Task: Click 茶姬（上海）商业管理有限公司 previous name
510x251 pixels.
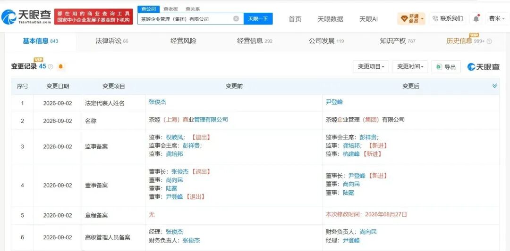Action: [188, 120]
